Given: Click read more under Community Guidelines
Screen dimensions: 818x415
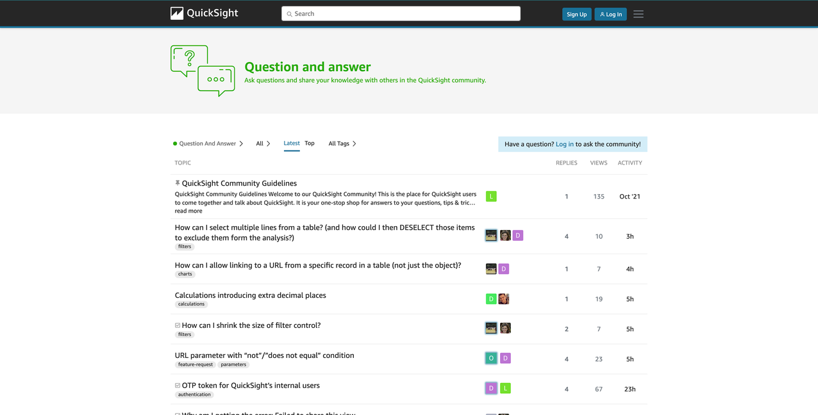Looking at the screenshot, I should click(x=188, y=211).
